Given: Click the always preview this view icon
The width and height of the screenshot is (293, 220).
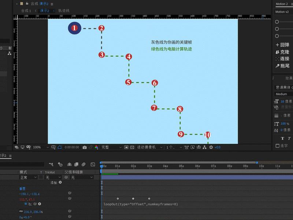Looking at the screenshot, I should coord(16,147).
